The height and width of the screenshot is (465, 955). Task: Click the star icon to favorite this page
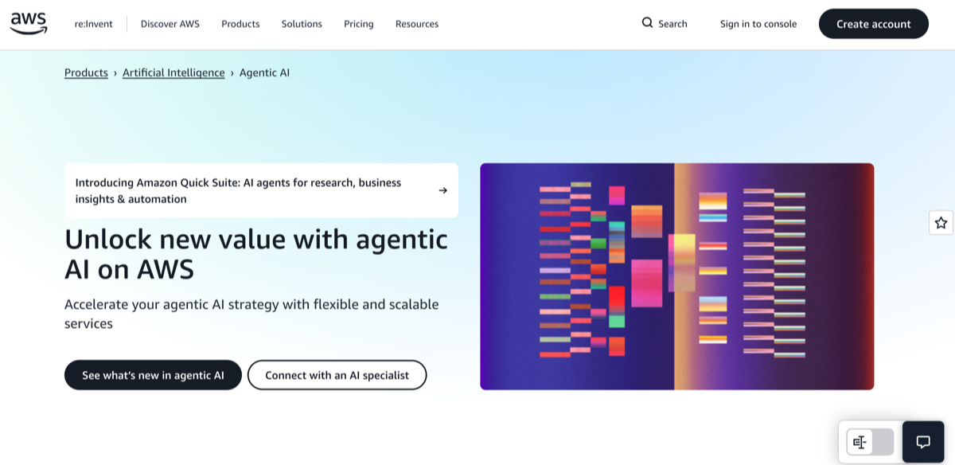click(940, 222)
